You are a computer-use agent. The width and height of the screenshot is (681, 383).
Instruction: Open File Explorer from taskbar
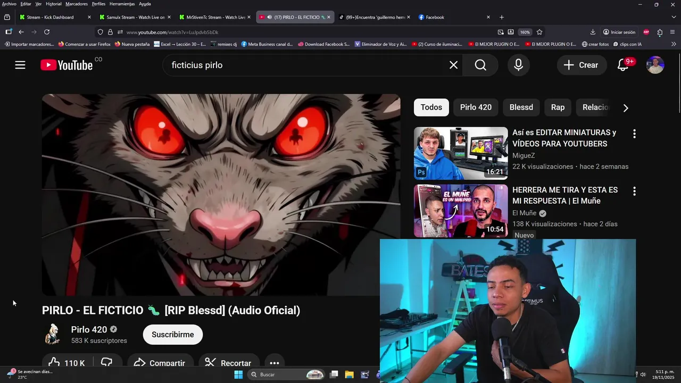[x=349, y=374]
